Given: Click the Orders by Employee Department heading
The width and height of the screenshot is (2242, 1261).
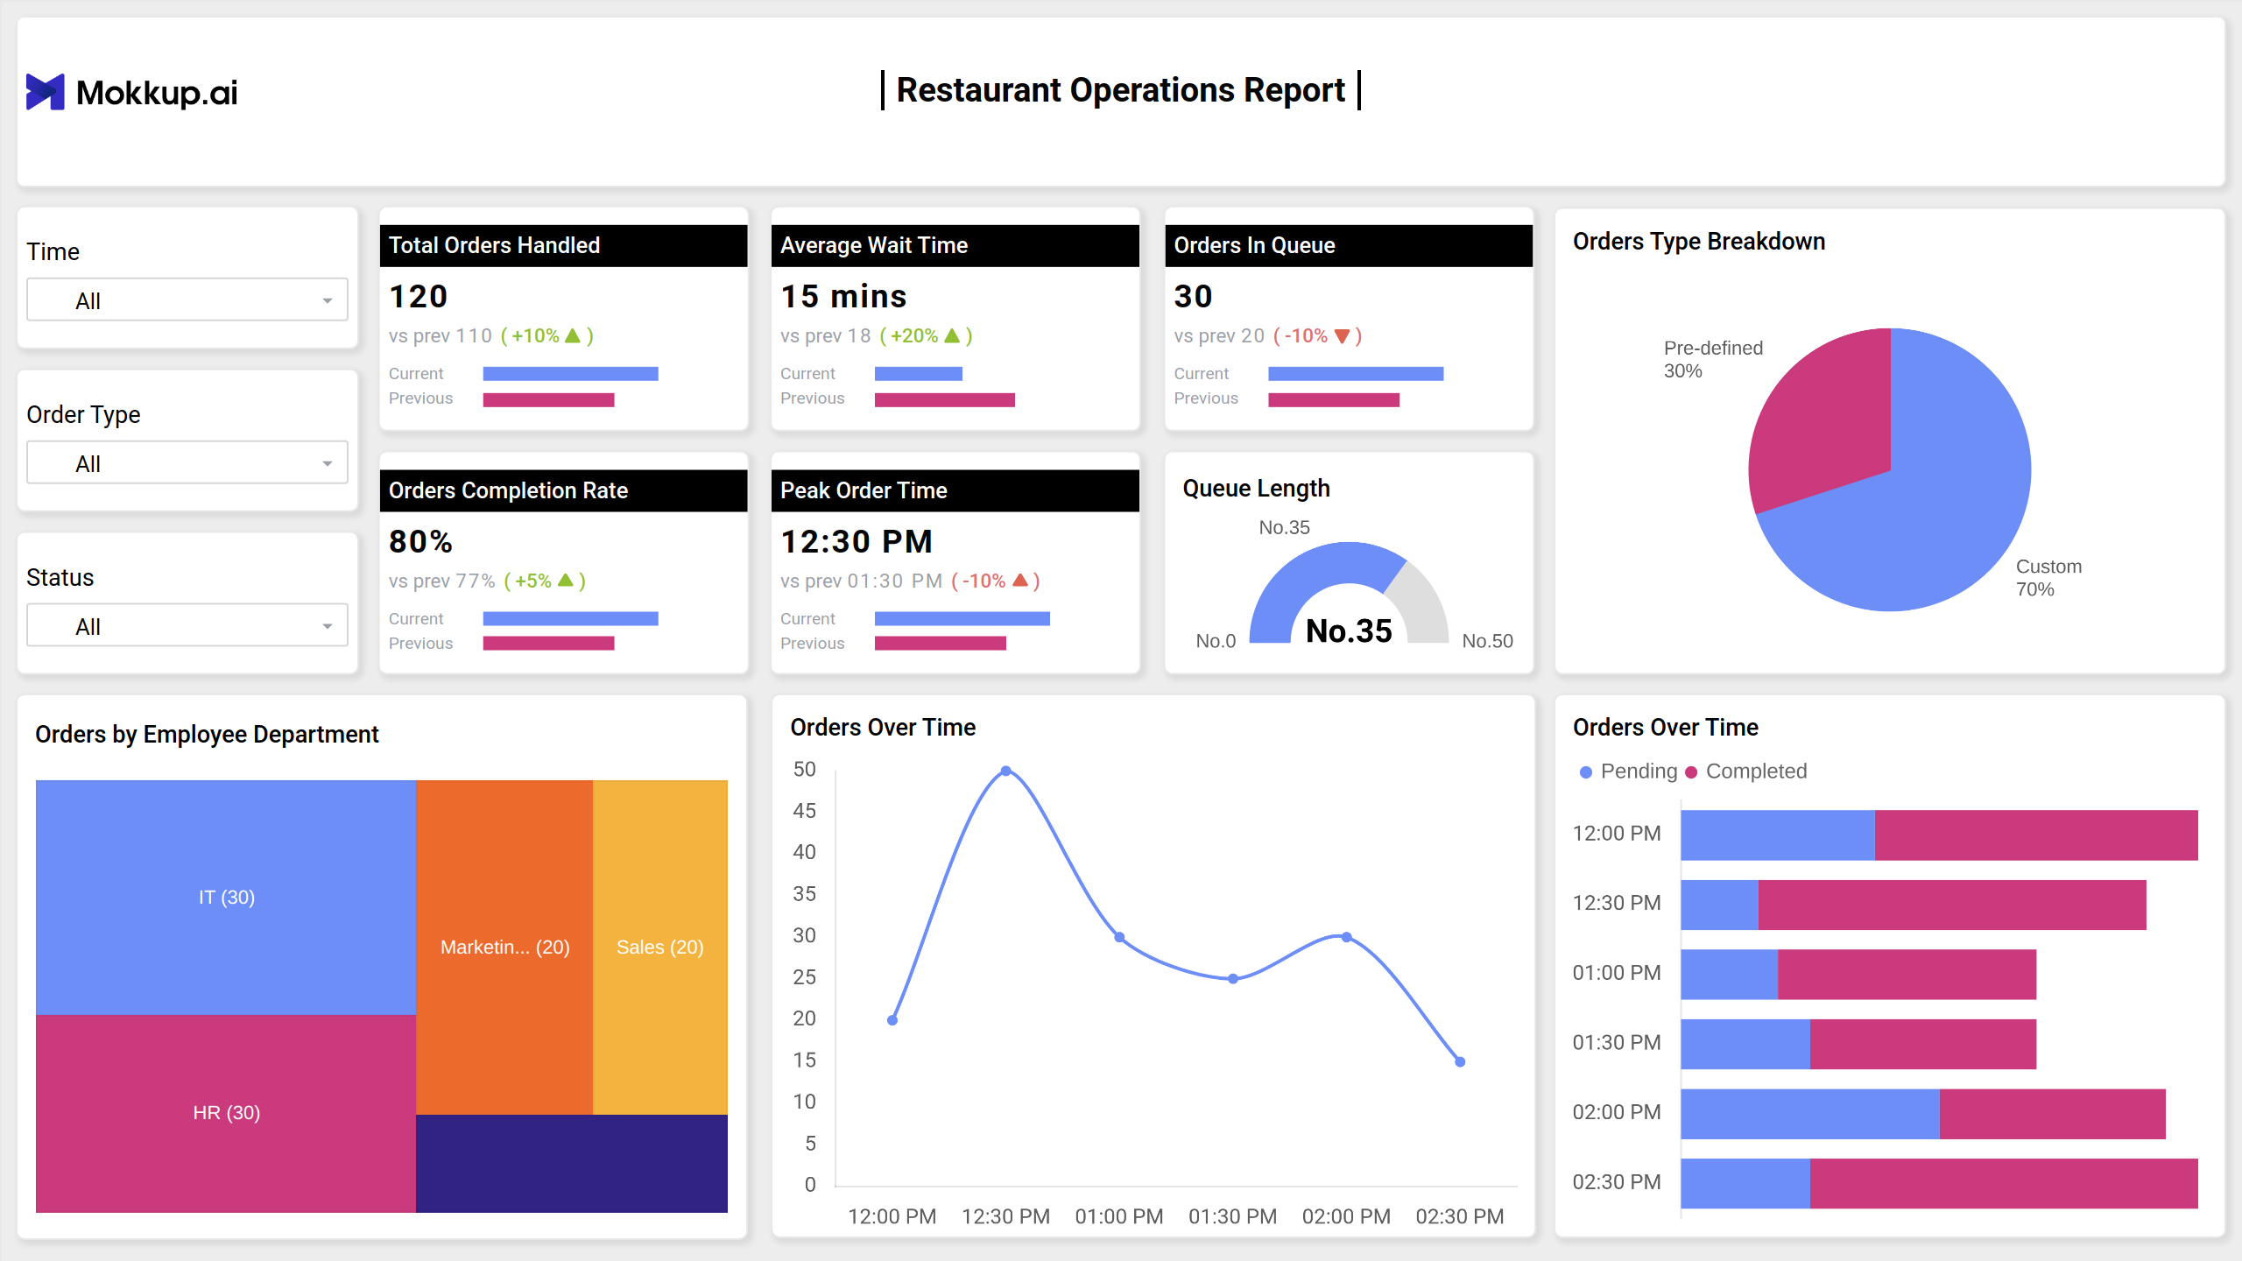Looking at the screenshot, I should tap(207, 734).
